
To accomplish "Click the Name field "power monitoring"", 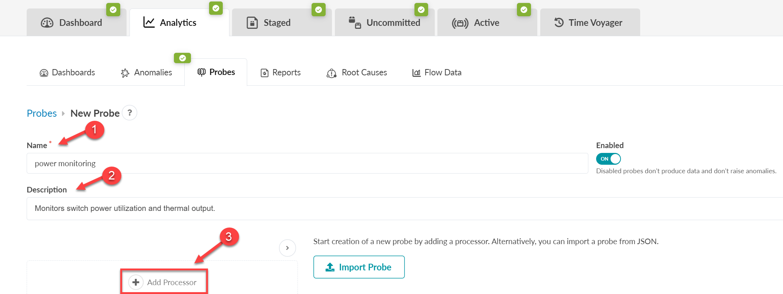I will pos(307,163).
